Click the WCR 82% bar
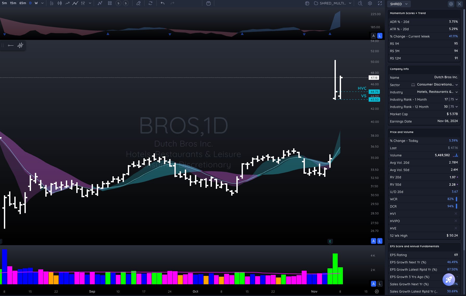Image resolution: width=466 pixels, height=296 pixels. tap(456, 199)
